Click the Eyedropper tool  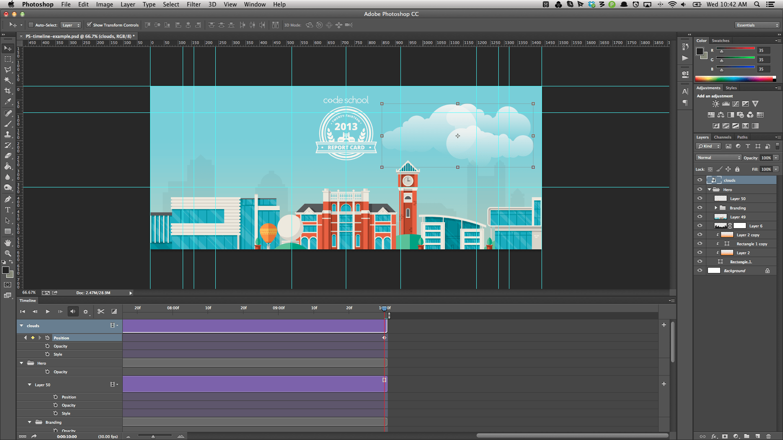(8, 102)
